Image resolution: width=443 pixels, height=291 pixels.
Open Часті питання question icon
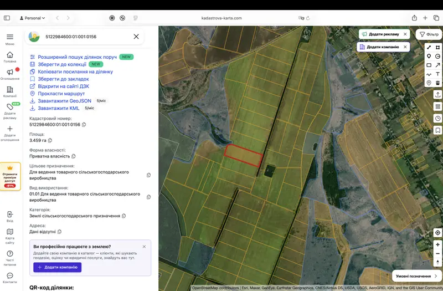(10, 253)
